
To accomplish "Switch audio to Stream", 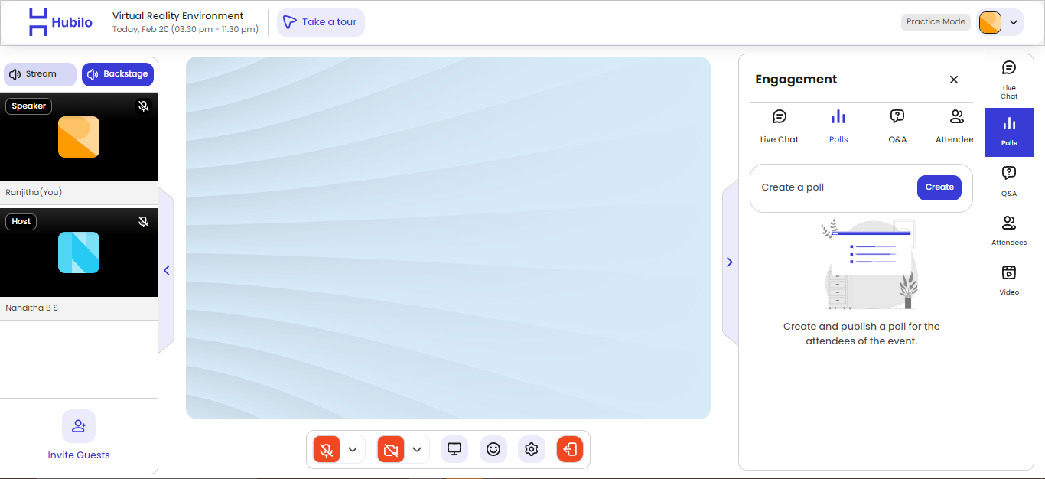I will (x=41, y=74).
